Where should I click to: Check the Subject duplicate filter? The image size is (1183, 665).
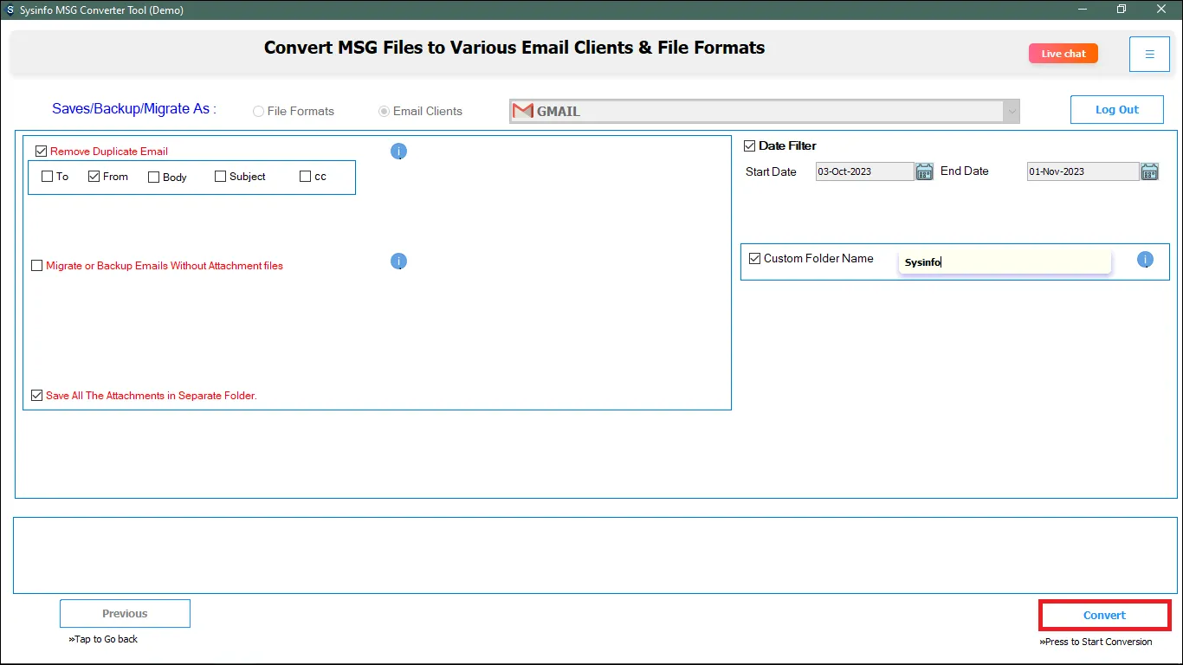tap(221, 177)
